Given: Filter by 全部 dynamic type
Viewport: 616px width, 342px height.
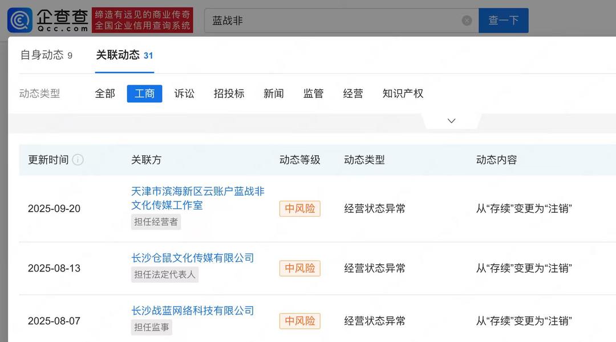Looking at the screenshot, I should tap(105, 93).
